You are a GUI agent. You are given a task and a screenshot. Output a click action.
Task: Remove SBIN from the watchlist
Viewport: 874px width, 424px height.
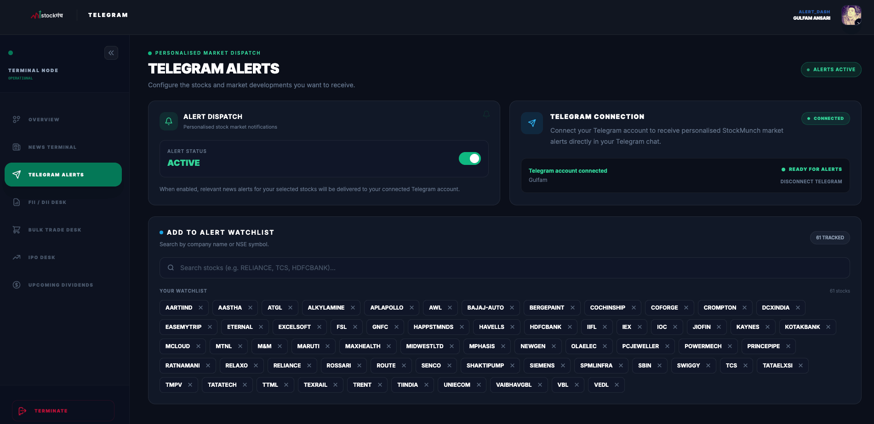pos(659,366)
